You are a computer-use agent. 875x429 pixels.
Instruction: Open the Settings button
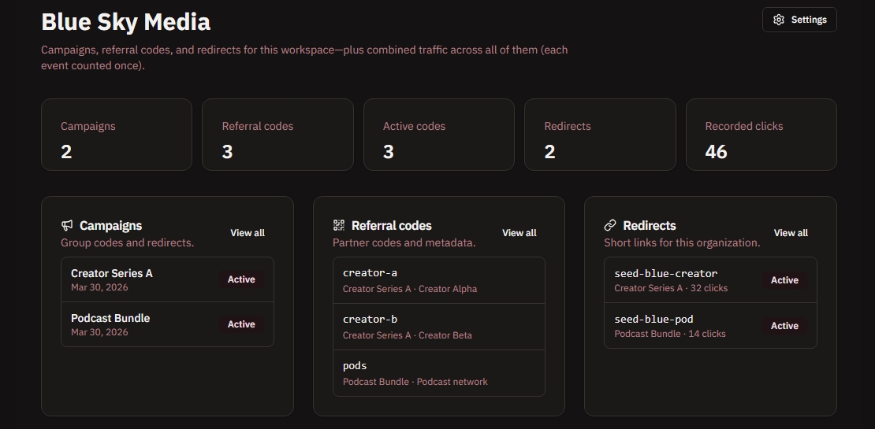(x=799, y=20)
